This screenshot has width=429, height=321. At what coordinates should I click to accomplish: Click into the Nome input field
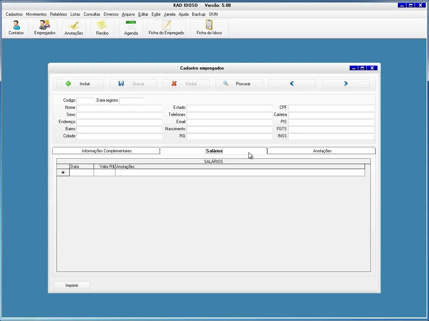click(119, 108)
